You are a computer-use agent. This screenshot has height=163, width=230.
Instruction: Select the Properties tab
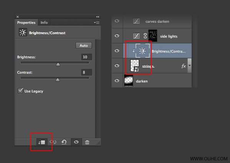(x=26, y=23)
